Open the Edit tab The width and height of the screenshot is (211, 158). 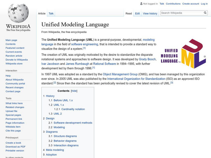point(137,13)
